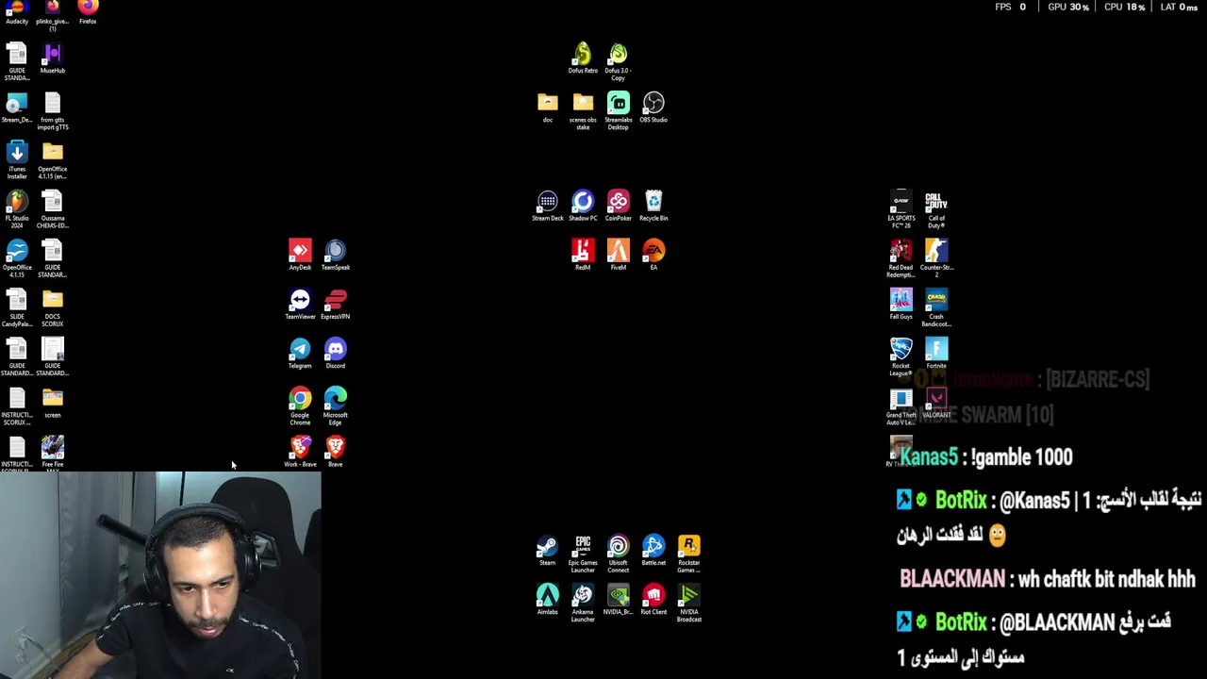Open the Dofus 3.0 - Copy shortcut

618,61
